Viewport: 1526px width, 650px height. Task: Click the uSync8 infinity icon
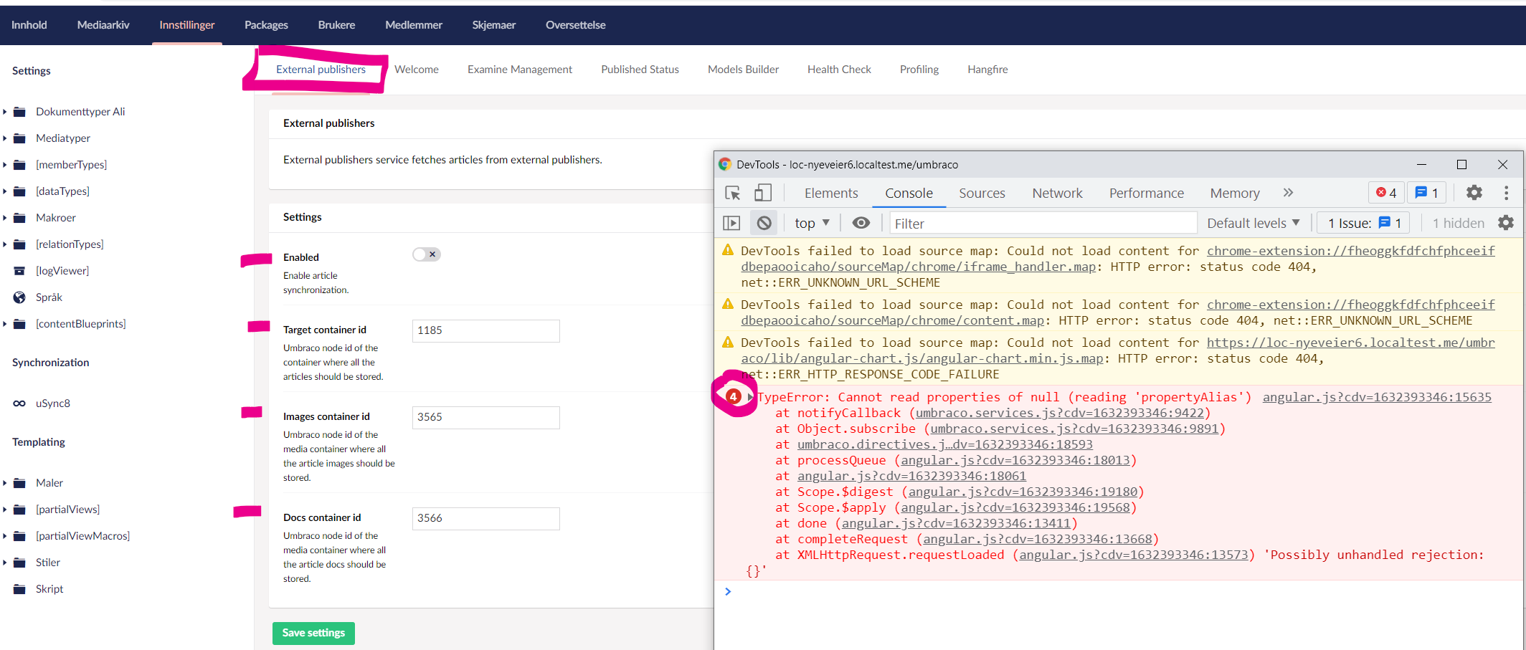tap(20, 403)
